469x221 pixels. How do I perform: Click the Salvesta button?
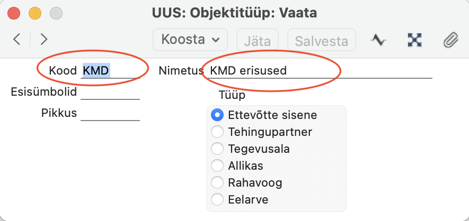click(322, 40)
